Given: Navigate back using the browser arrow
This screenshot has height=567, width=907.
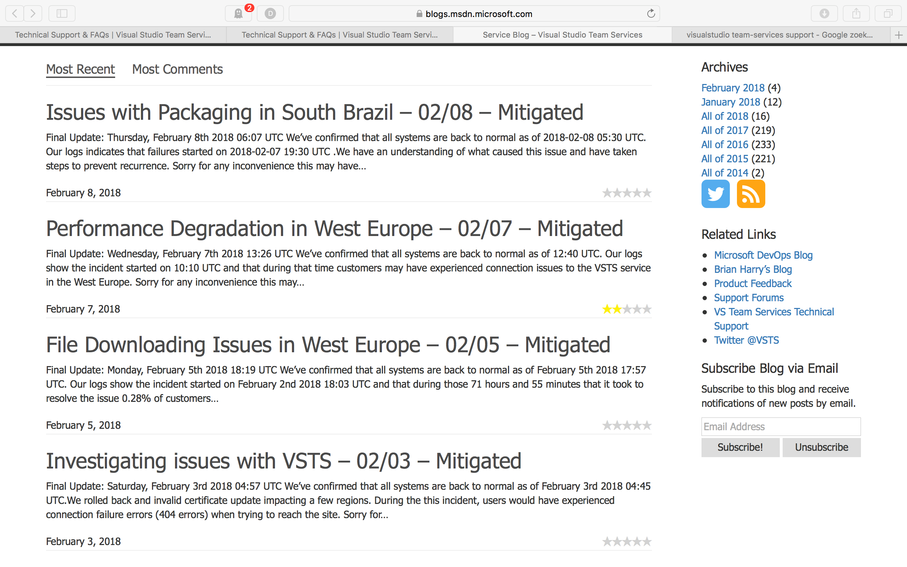Looking at the screenshot, I should (x=14, y=13).
